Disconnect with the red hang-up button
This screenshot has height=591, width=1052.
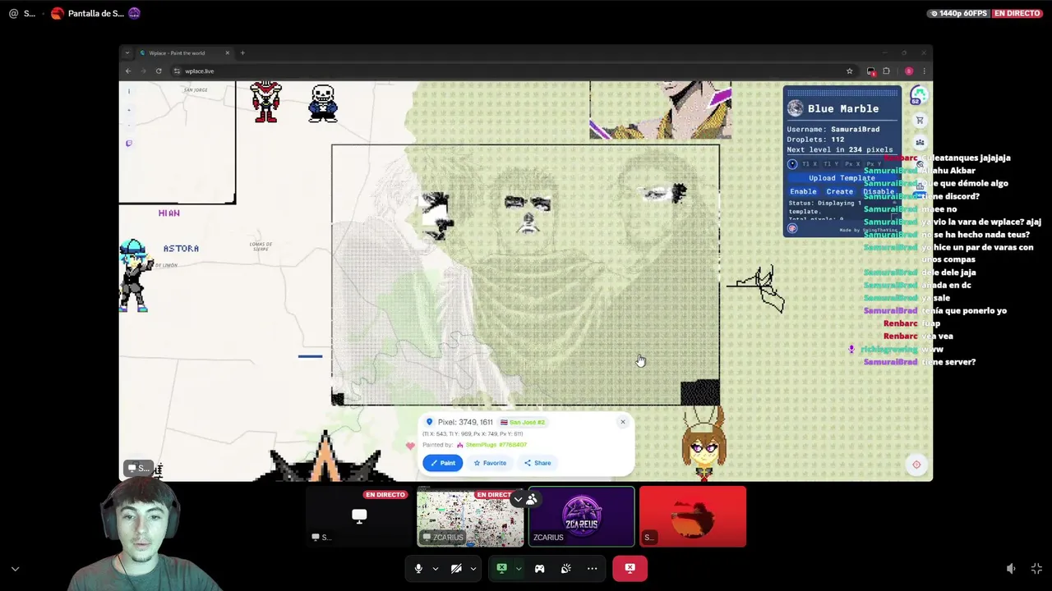(630, 568)
